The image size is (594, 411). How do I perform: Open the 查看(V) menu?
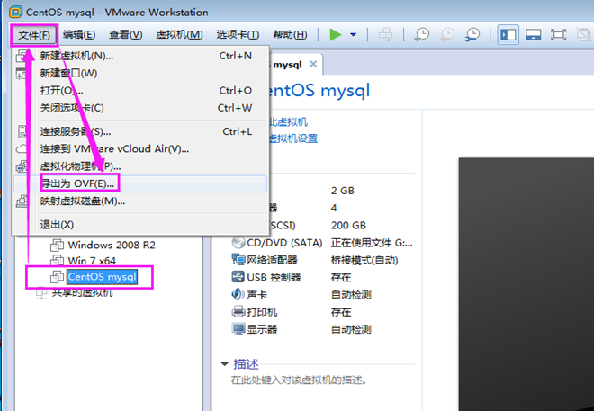point(125,35)
